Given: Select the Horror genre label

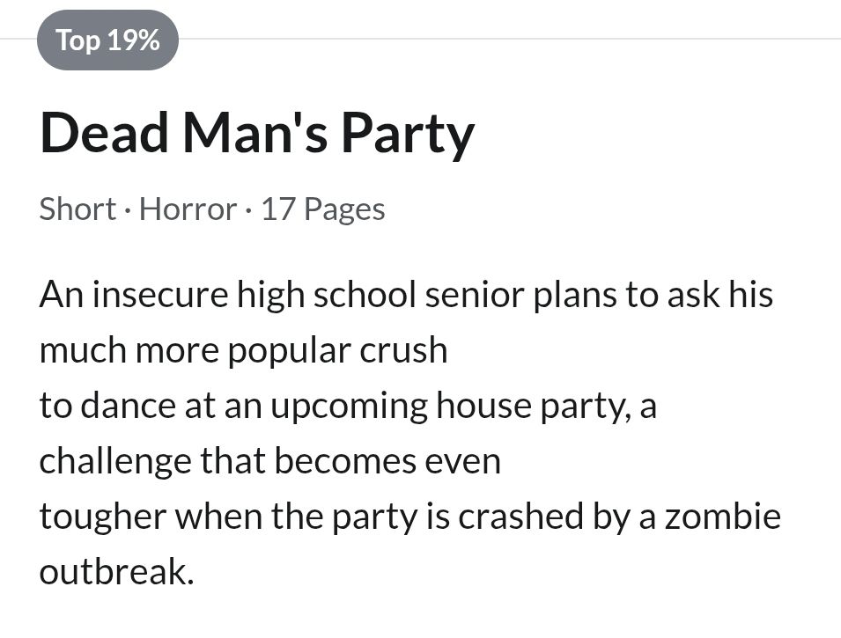Looking at the screenshot, I should (x=188, y=209).
